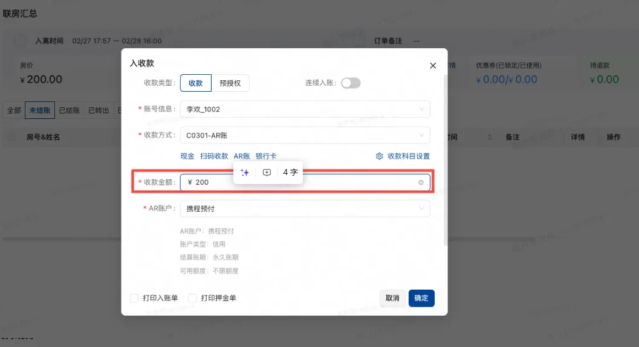Click the 取消 button
Screen dimensions: 639x347
click(392, 298)
